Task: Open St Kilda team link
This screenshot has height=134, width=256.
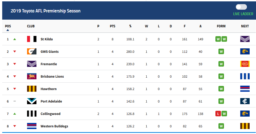Action: [47, 39]
